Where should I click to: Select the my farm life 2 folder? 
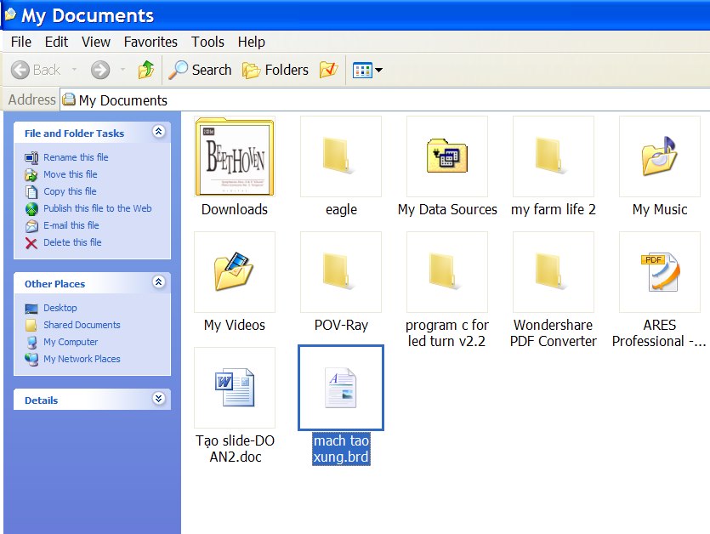click(554, 156)
